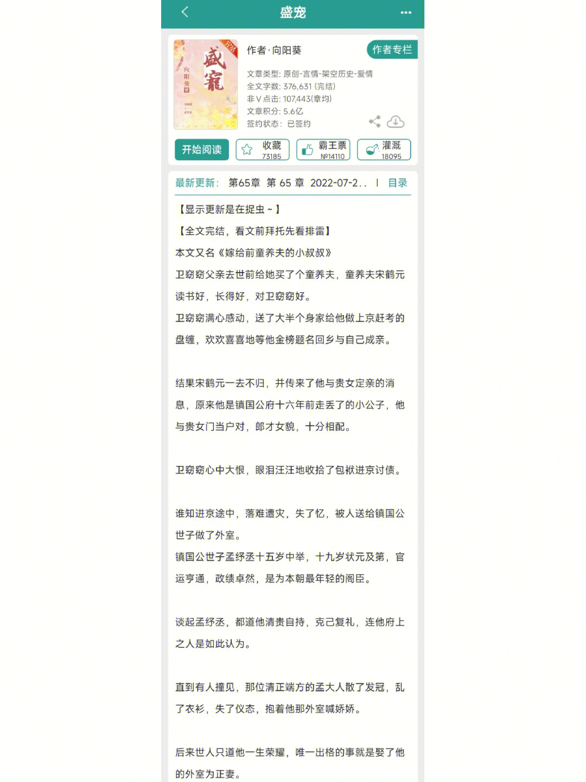Tap thumbs-up icon on 霸王票 button
The width and height of the screenshot is (586, 782).
tap(307, 150)
